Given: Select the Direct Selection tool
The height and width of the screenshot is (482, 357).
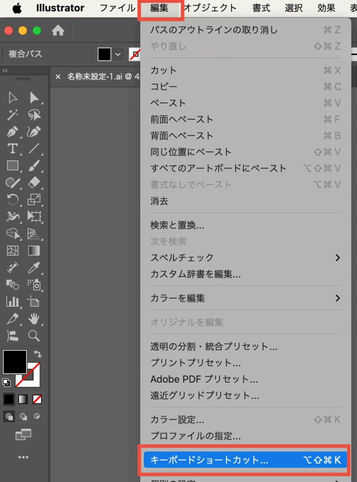Looking at the screenshot, I should click(x=34, y=98).
